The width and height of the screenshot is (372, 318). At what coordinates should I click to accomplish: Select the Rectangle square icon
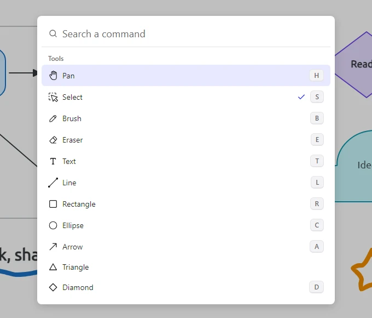(53, 204)
